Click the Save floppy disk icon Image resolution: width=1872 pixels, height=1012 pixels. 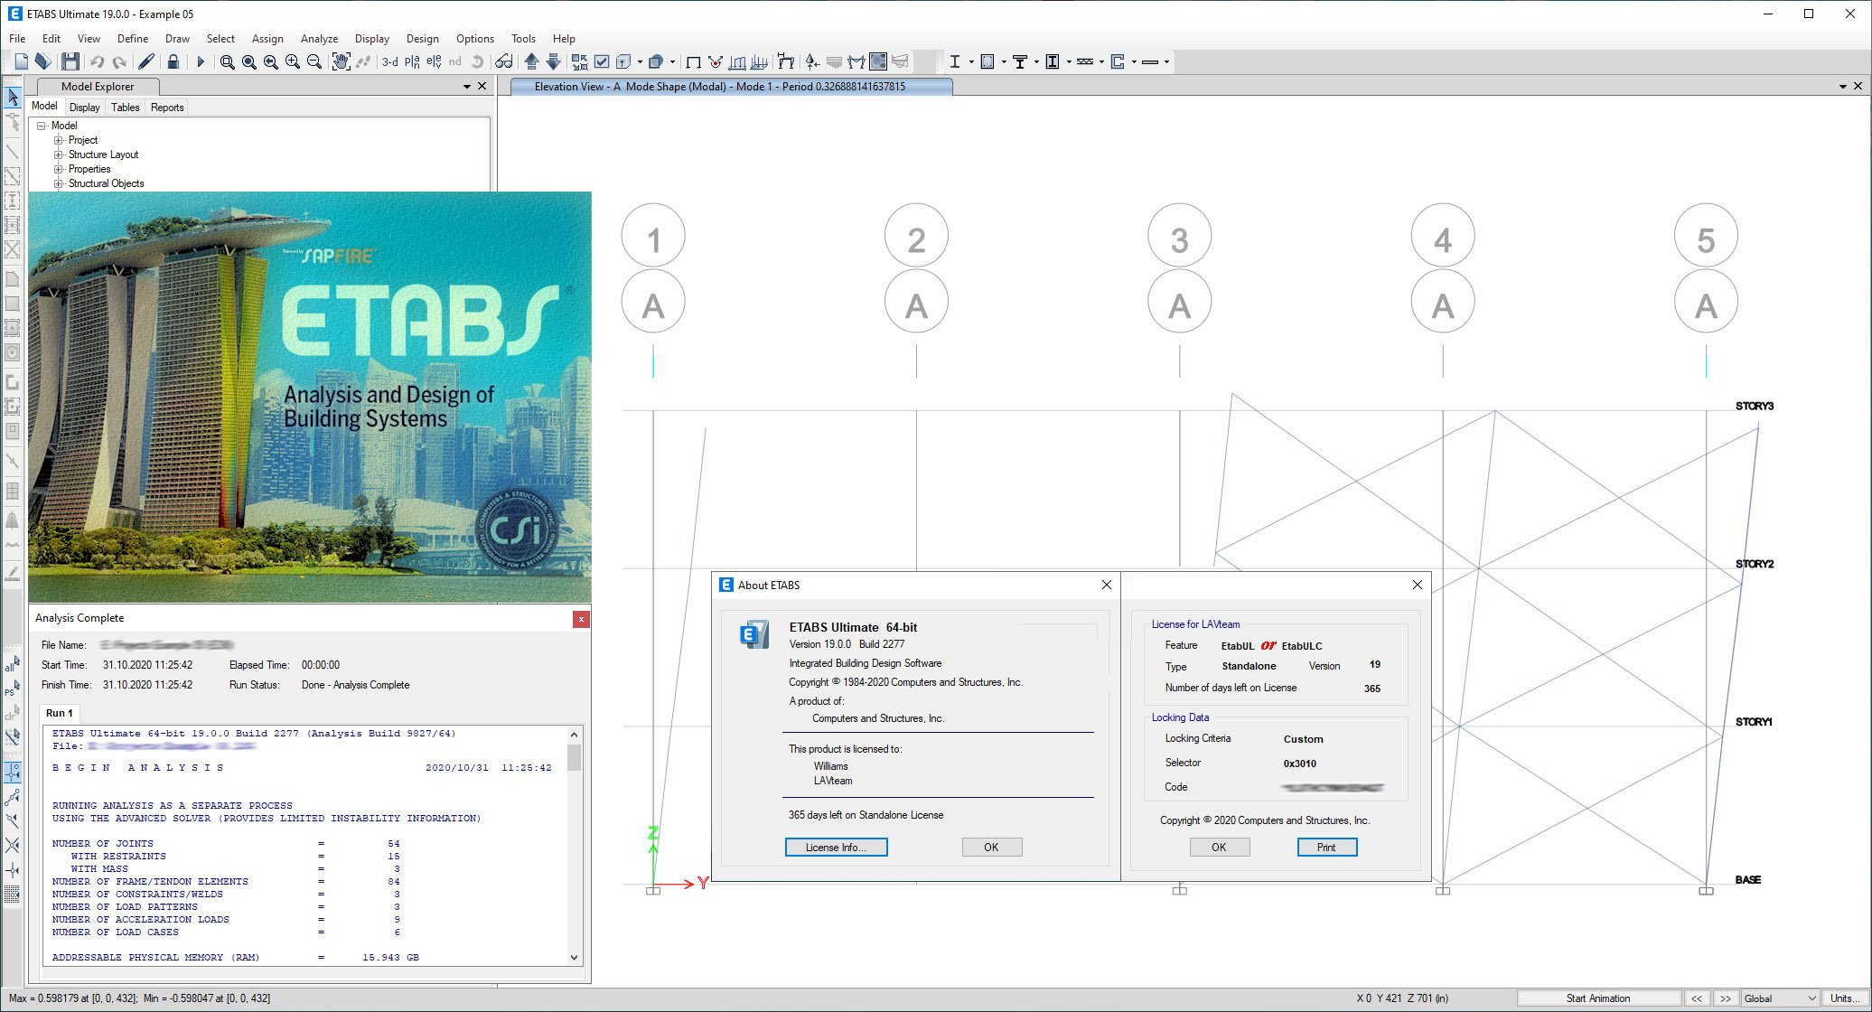[70, 61]
